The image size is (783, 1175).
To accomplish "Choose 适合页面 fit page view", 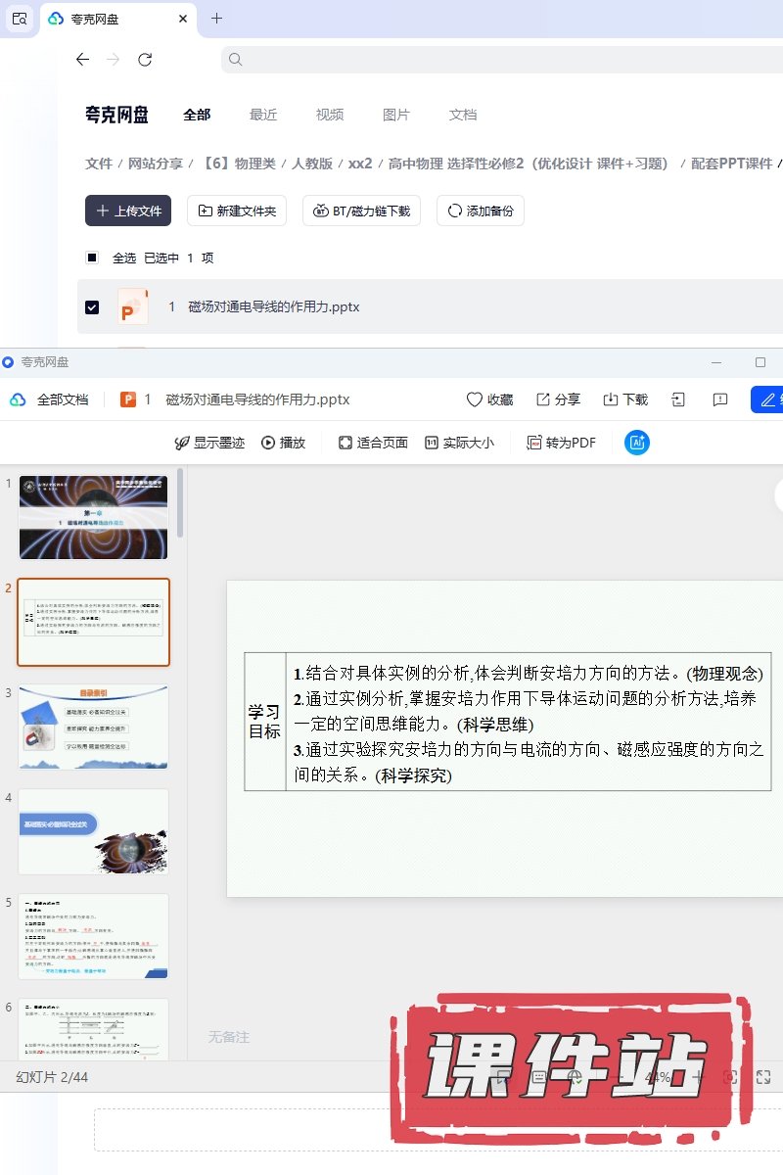I will (373, 443).
